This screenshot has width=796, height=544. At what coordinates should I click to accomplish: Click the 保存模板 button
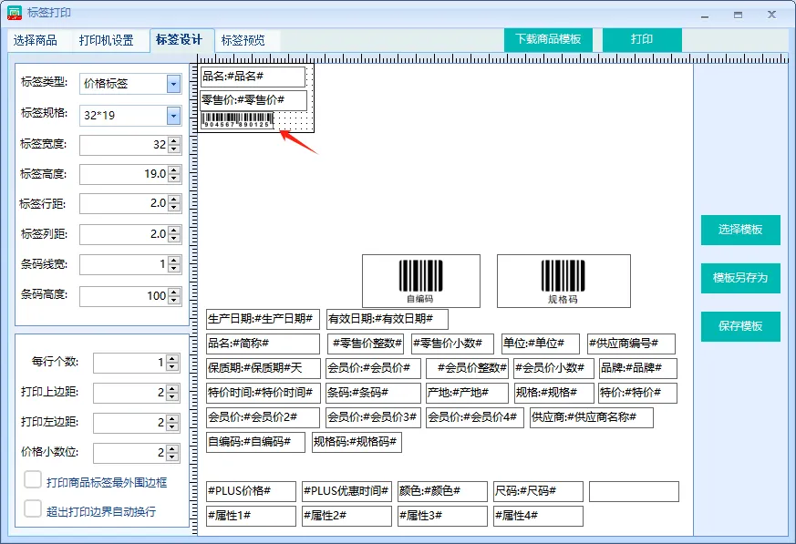tap(739, 326)
